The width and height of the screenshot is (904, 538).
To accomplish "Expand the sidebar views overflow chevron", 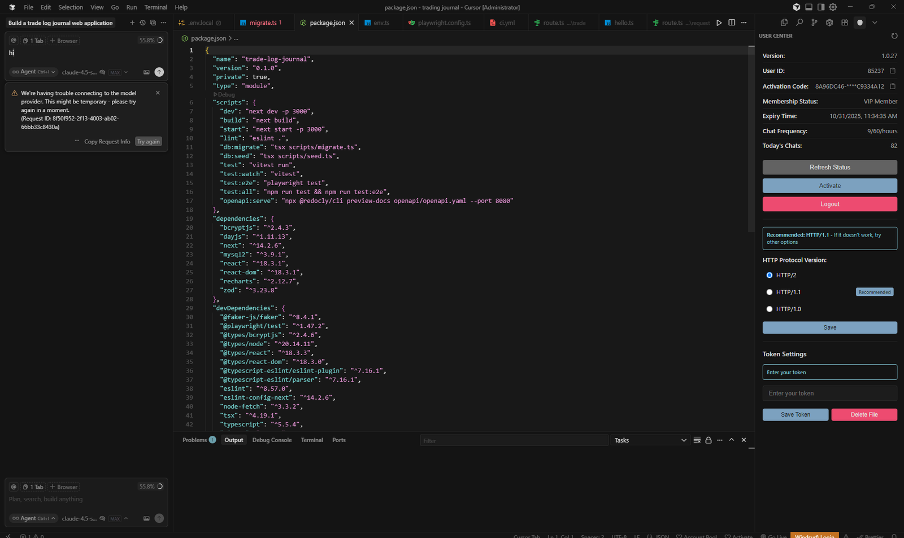I will [x=875, y=23].
